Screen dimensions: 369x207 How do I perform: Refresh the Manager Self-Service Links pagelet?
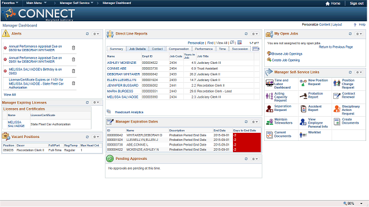(x=350, y=72)
